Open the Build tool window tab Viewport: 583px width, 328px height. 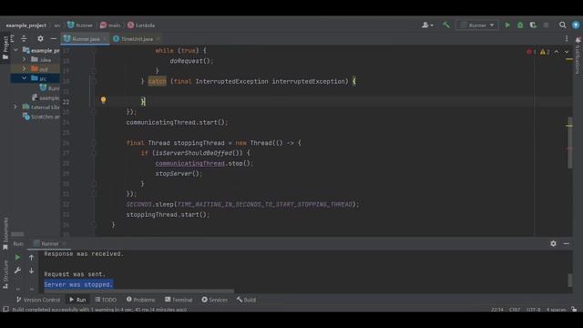point(246,300)
